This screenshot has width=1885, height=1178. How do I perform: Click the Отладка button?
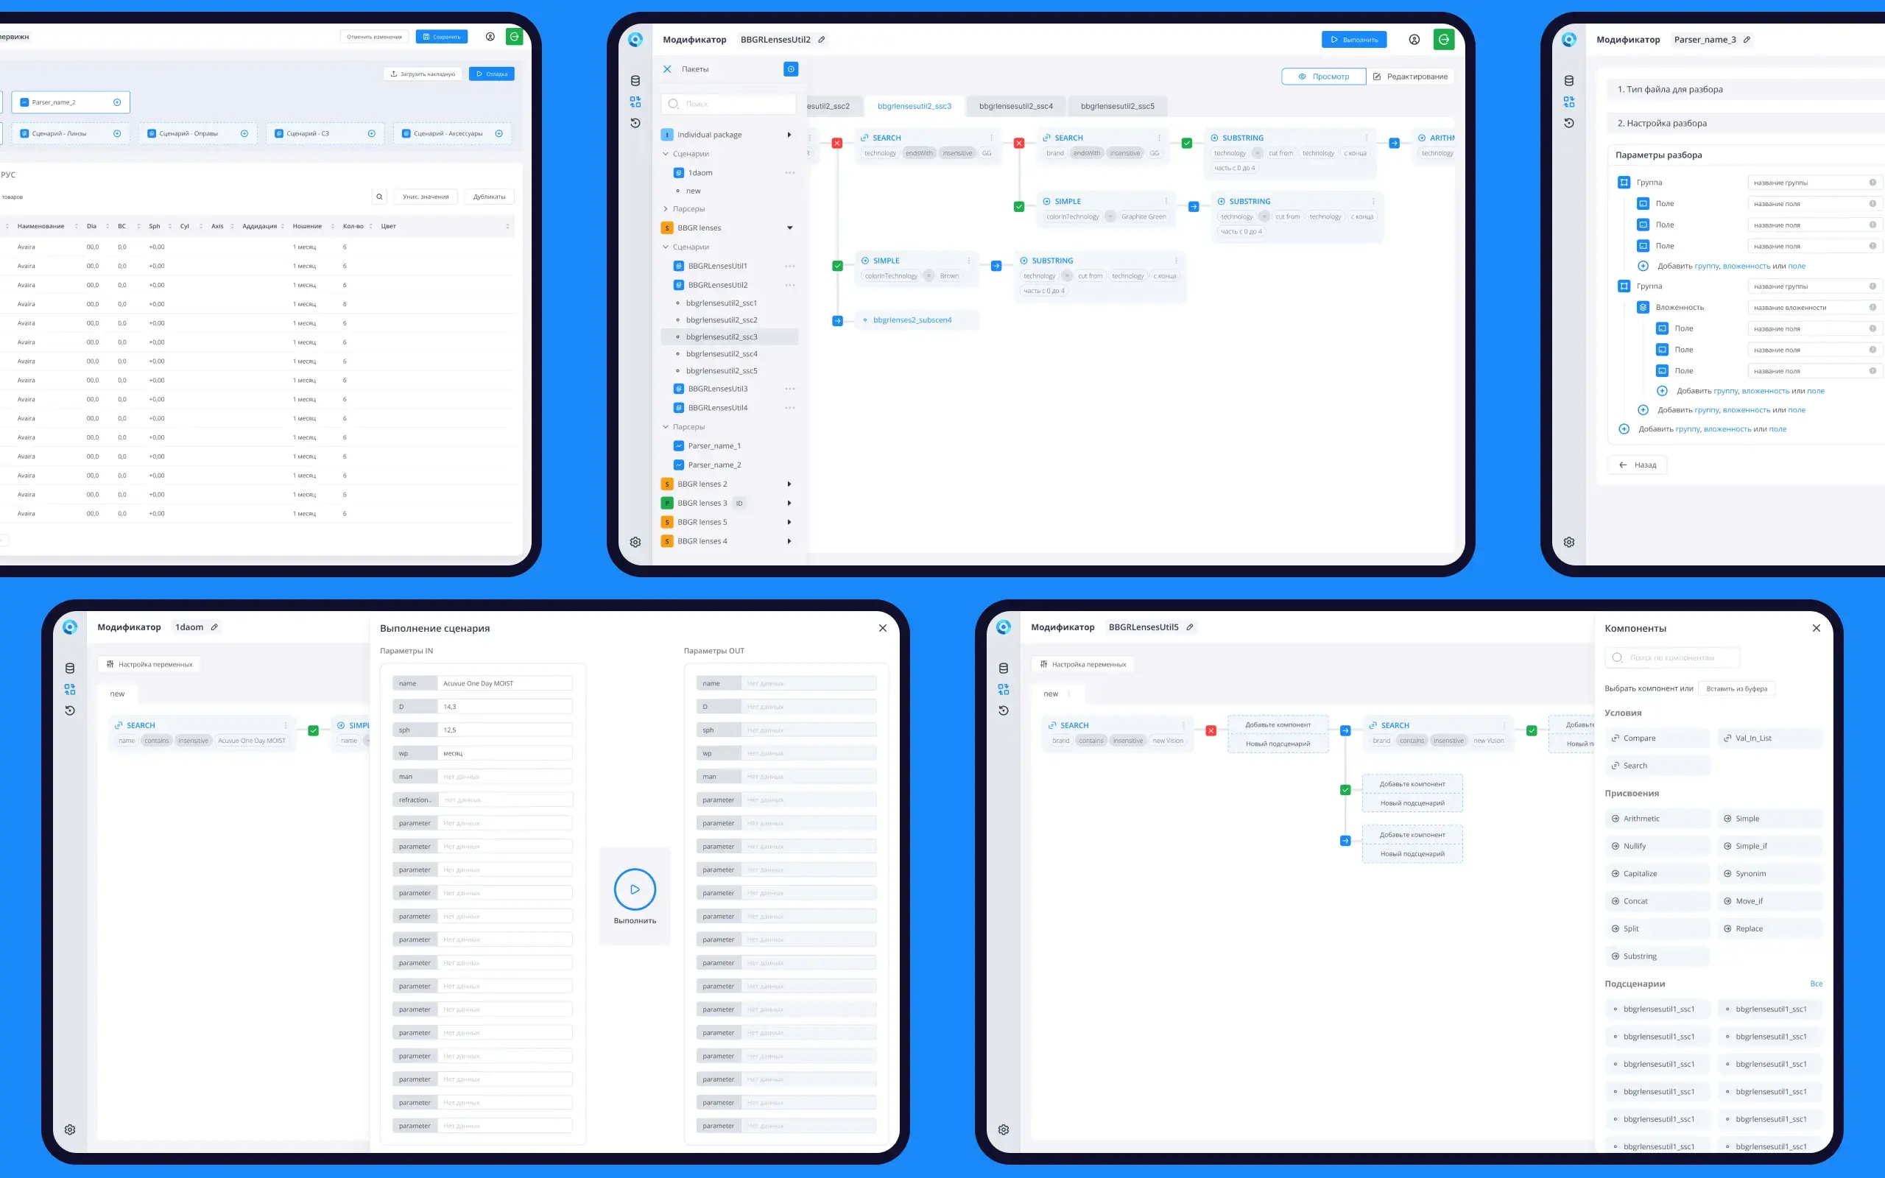492,74
